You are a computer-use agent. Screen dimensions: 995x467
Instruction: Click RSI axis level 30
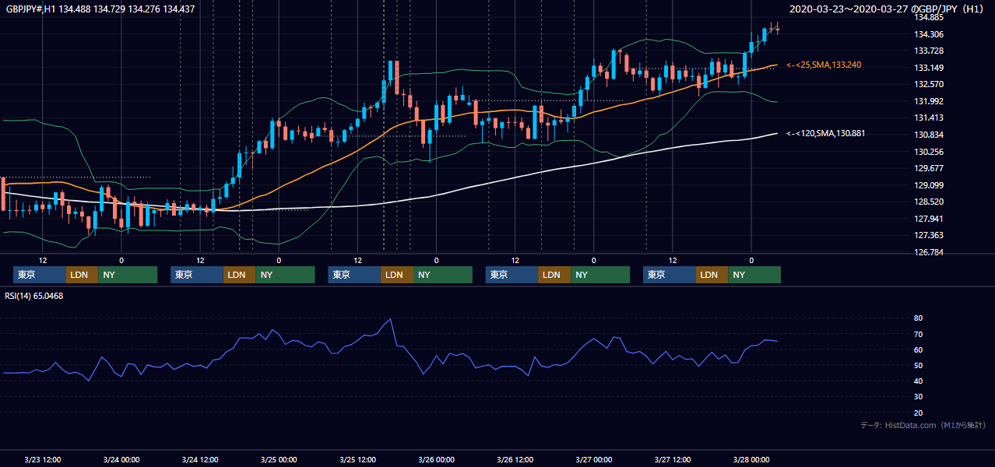tap(918, 396)
